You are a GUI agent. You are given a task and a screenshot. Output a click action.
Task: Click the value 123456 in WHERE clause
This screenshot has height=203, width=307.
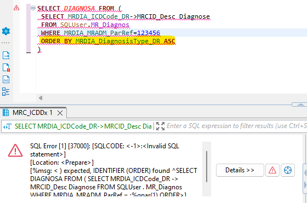[149, 33]
